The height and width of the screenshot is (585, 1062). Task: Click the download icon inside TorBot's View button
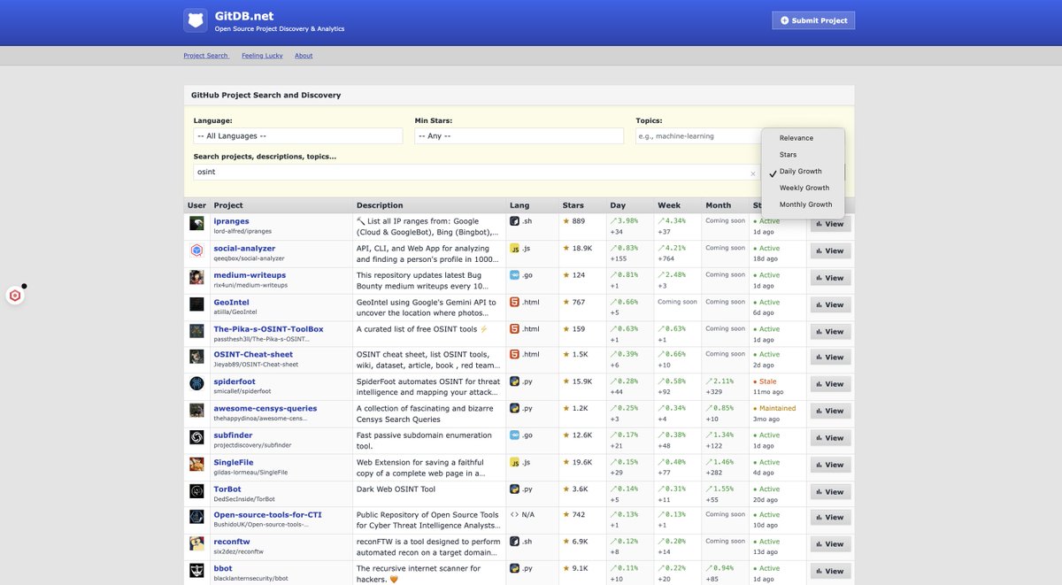pos(819,489)
